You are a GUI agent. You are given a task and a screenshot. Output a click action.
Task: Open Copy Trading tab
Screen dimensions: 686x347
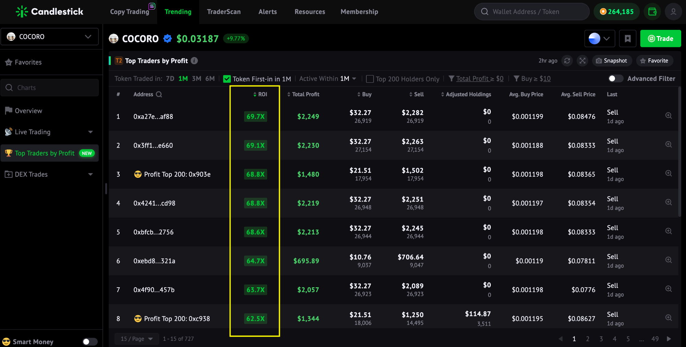pos(130,12)
